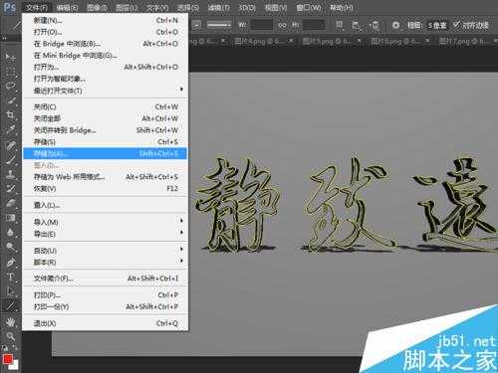Open the 编辑(E) menu
Viewport: 498px width, 373px height.
click(x=68, y=8)
